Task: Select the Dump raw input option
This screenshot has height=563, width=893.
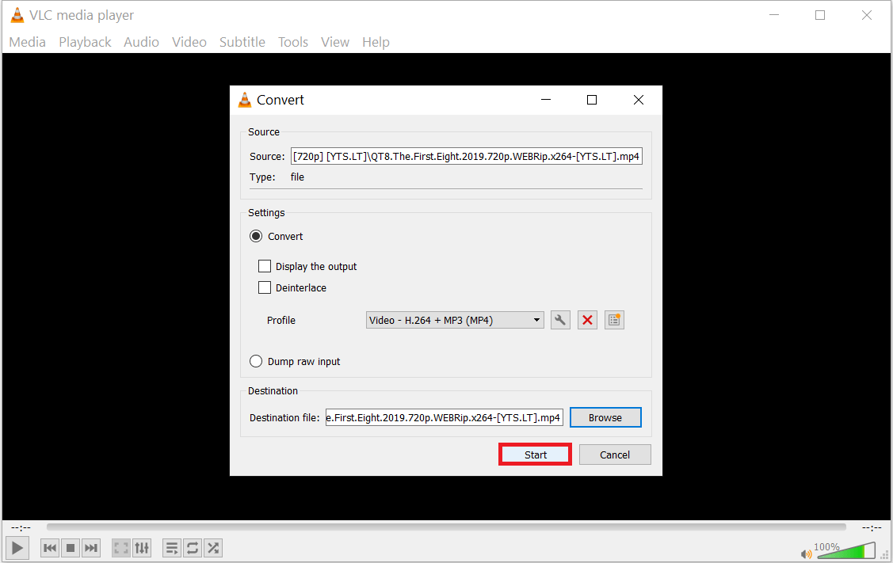Action: (256, 362)
